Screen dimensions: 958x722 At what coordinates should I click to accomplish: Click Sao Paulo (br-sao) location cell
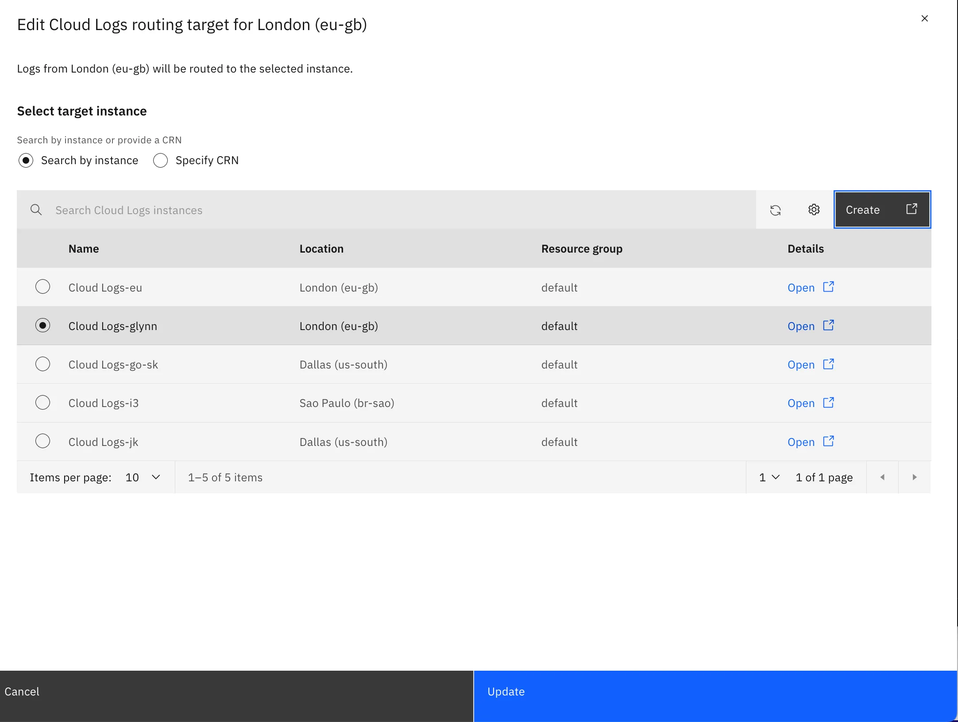tap(347, 403)
